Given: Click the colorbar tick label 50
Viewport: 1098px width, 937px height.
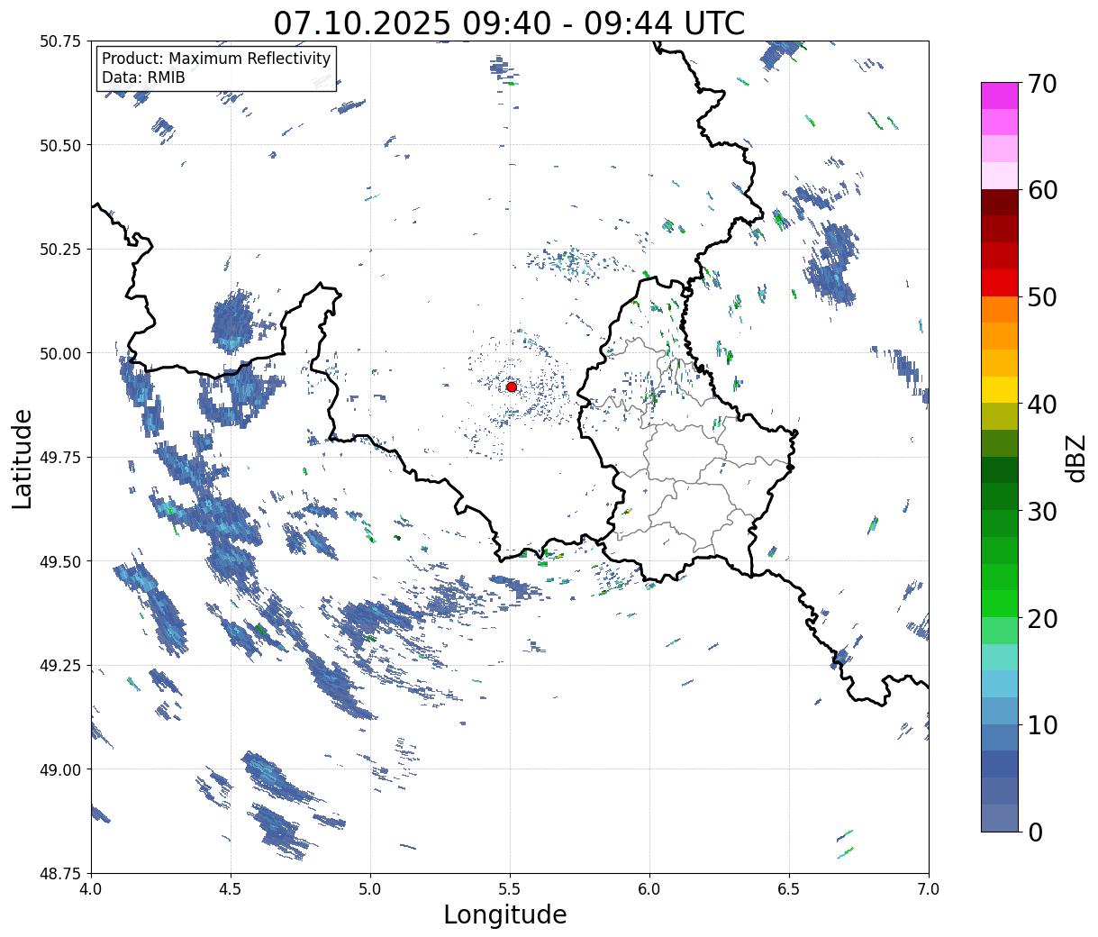Looking at the screenshot, I should click(1043, 297).
